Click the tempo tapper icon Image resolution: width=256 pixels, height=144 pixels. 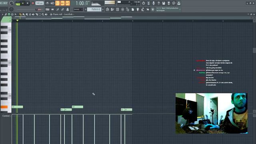point(143,10)
